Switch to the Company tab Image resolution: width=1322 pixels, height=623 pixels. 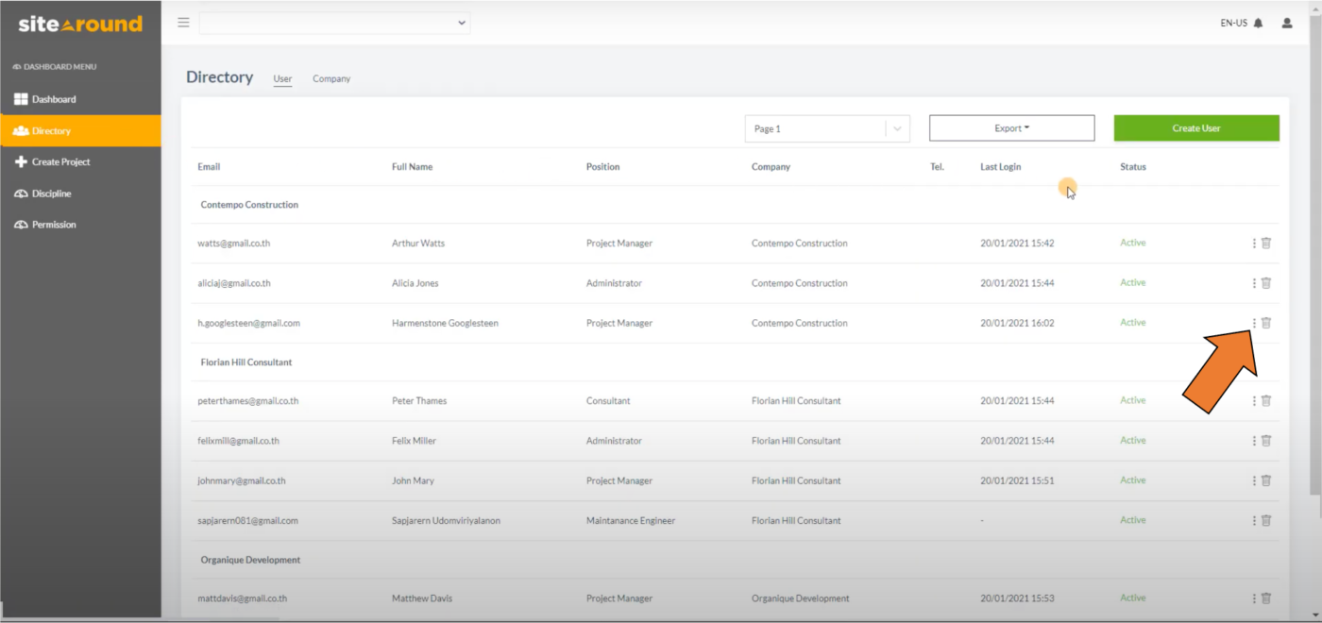331,78
